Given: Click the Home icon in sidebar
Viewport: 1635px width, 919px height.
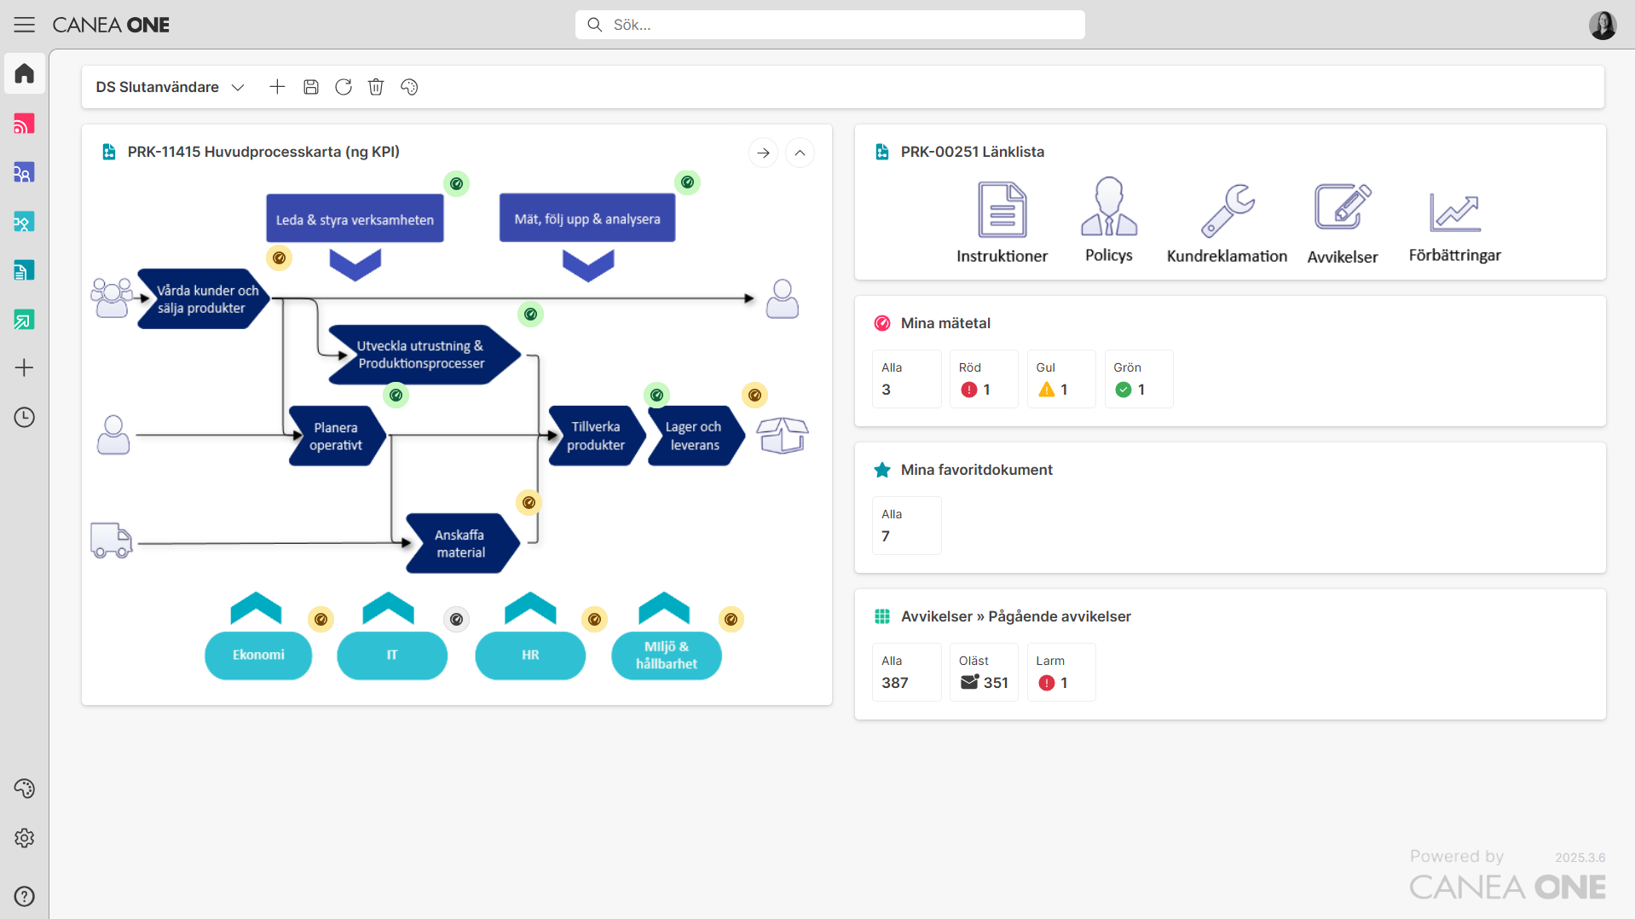Looking at the screenshot, I should pos(24,74).
